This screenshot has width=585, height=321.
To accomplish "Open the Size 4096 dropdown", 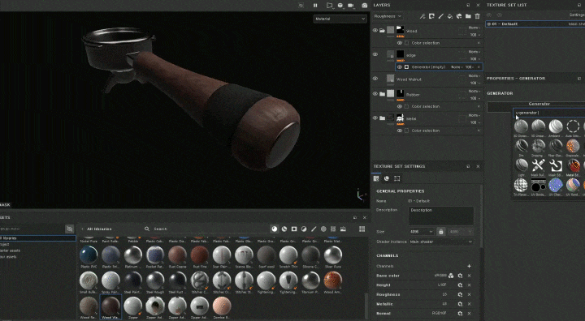I will click(x=422, y=232).
